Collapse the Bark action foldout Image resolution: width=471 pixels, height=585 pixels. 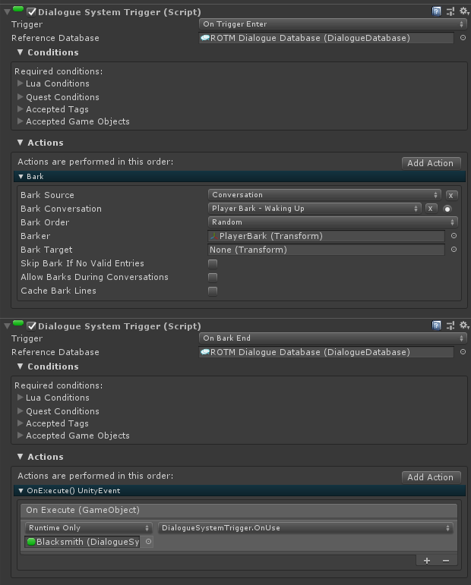tap(21, 177)
